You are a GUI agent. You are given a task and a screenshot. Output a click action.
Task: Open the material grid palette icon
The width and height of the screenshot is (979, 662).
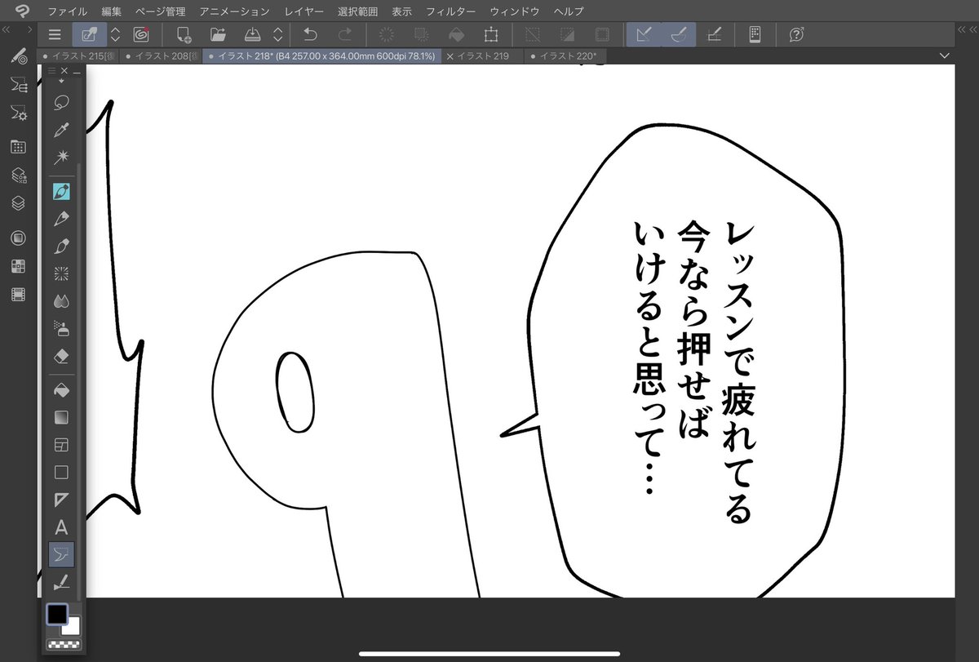[x=18, y=266]
